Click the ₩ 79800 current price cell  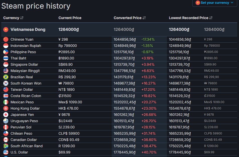coord(66,83)
